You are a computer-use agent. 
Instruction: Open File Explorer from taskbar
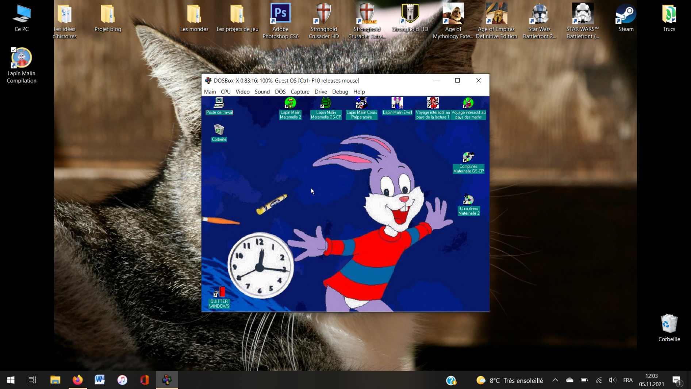pos(55,380)
